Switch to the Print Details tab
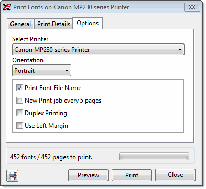Viewport: 206px width, 189px height. click(x=53, y=24)
